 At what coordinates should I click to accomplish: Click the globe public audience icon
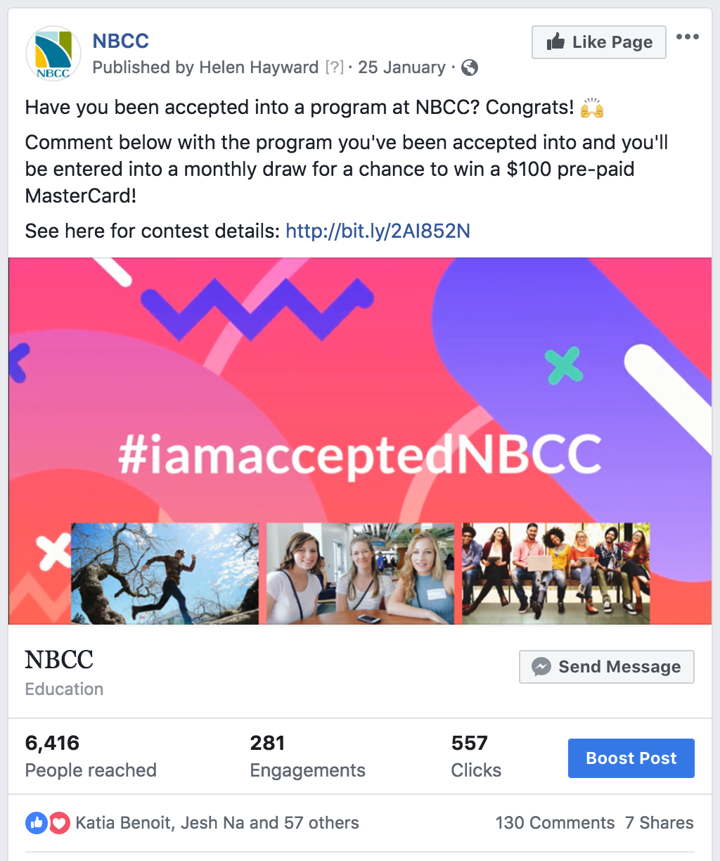tap(470, 68)
